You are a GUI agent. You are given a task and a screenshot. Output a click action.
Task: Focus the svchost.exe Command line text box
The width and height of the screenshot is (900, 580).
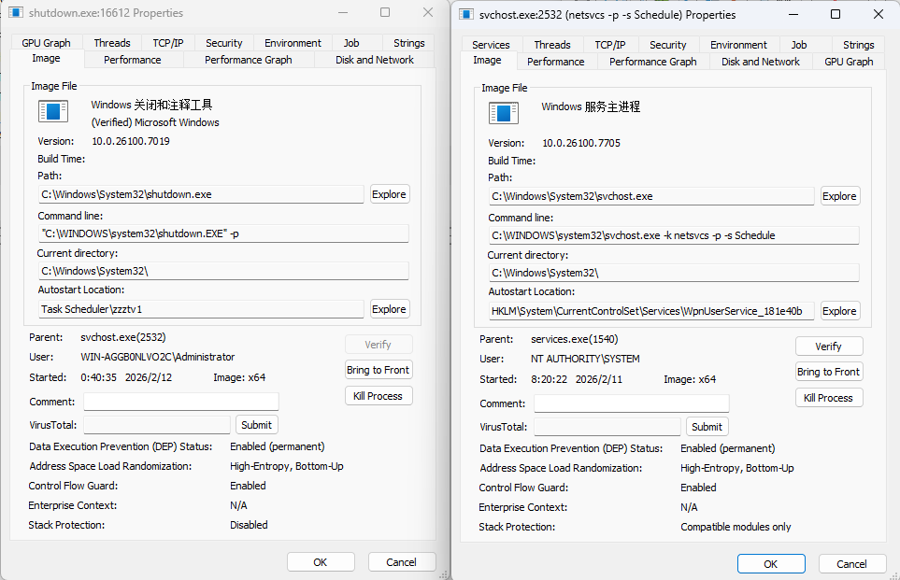(673, 235)
